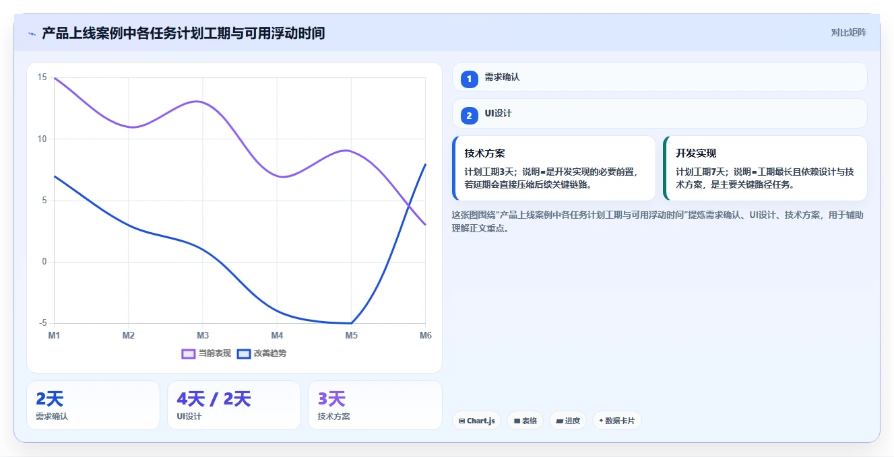Screen dimensions: 894x457
Task: Click the purple line's starting point at M1
Action: coord(55,78)
